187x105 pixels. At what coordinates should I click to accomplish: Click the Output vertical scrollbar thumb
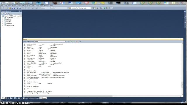pyautogui.click(x=182, y=85)
